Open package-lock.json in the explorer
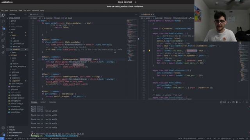The image size is (250, 140). click(x=17, y=98)
